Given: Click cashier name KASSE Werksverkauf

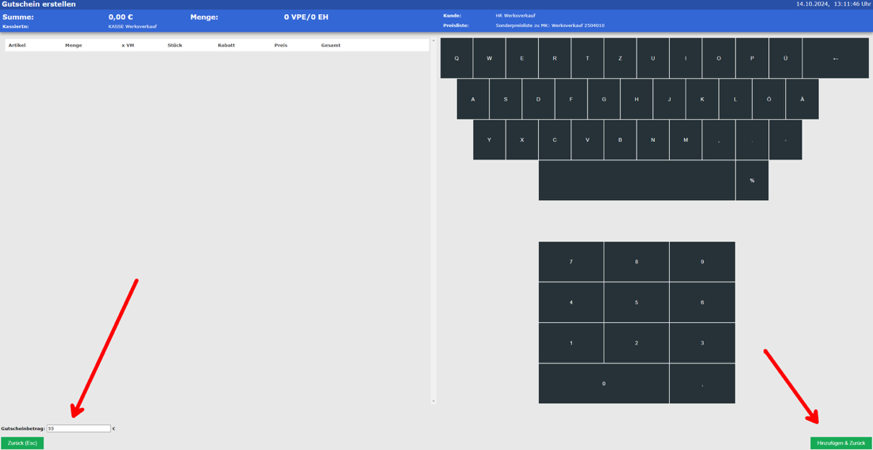Looking at the screenshot, I should 133,26.
